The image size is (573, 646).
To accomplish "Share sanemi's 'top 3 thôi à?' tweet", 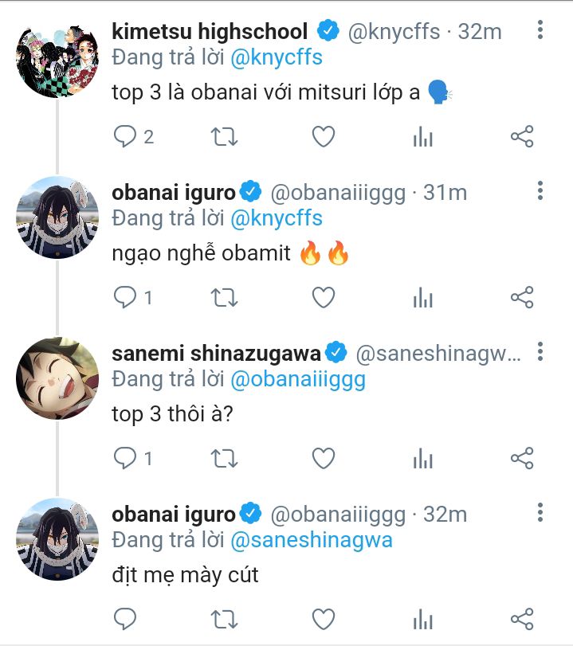I will [521, 458].
